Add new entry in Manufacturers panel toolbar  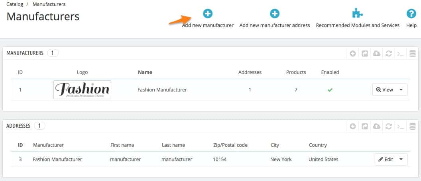[353, 54]
